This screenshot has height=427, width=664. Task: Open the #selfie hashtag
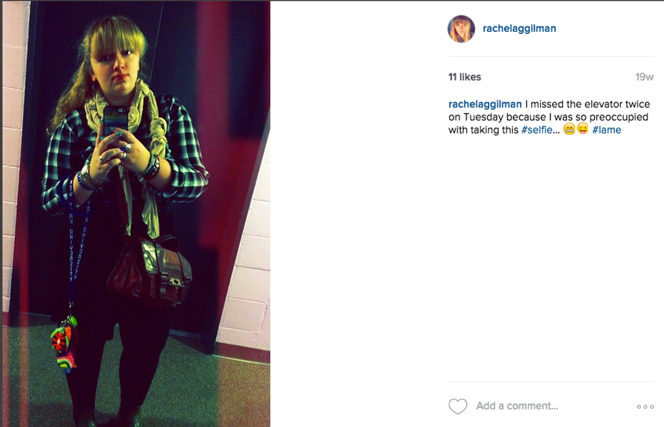(x=537, y=130)
